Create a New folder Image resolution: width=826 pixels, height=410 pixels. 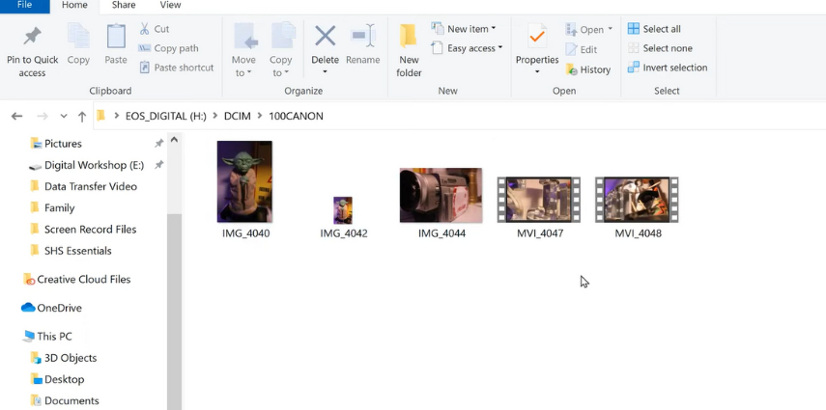coord(409,50)
